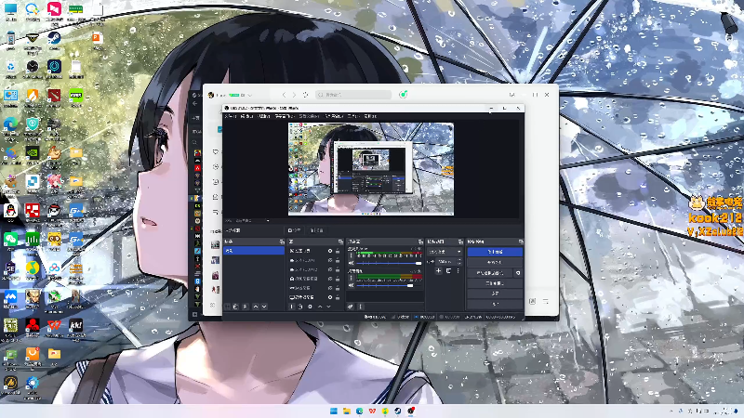744x418 pixels.
Task: Open Windows Start button on taskbar
Action: pos(334,411)
